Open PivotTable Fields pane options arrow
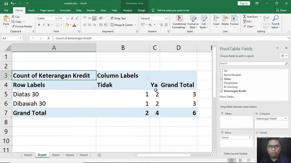Screen dimensions: 291x163 [x=277, y=48]
